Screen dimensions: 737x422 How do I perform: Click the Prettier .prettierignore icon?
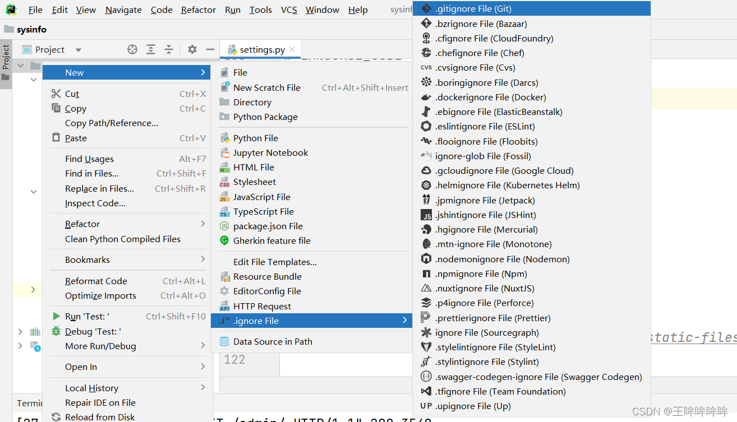coord(426,318)
